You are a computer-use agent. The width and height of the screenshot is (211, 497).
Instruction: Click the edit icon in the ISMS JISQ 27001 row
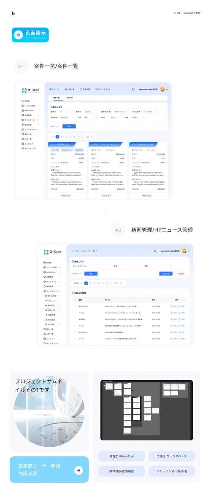tap(172, 319)
